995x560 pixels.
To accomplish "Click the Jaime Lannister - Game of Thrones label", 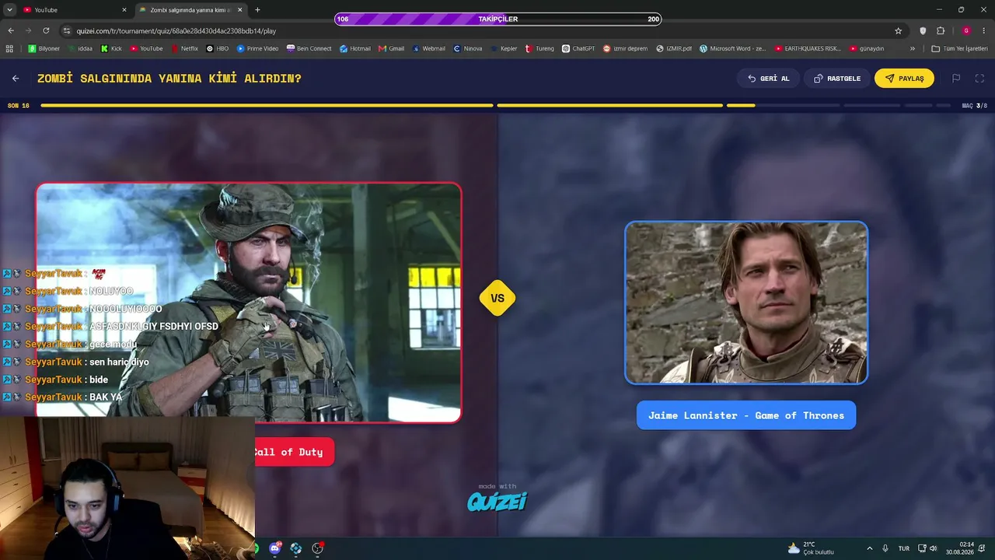I will (x=746, y=415).
